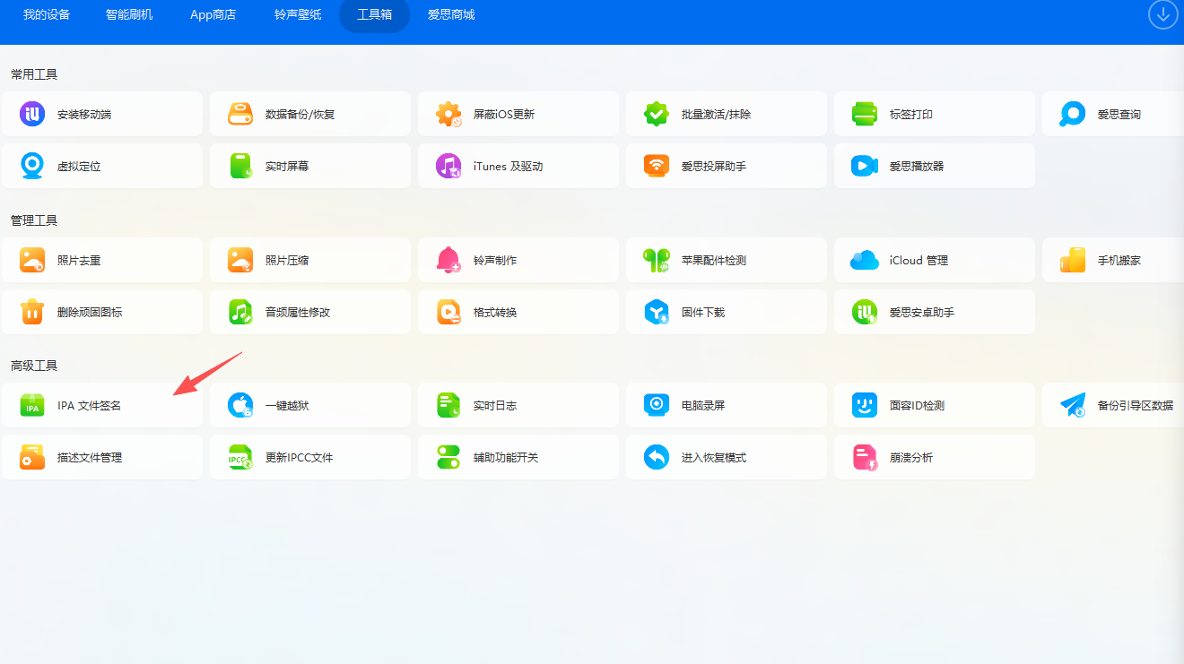This screenshot has width=1184, height=664.
Task: Click the 删除顽固图标 trash can icon
Action: click(x=33, y=313)
